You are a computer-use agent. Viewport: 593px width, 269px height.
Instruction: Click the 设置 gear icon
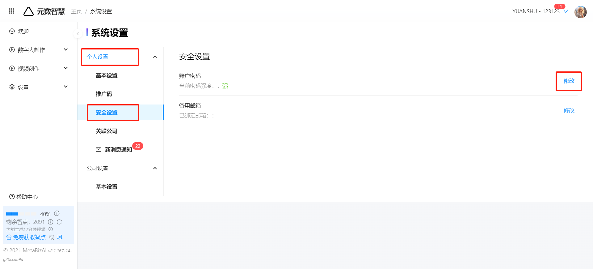click(12, 87)
